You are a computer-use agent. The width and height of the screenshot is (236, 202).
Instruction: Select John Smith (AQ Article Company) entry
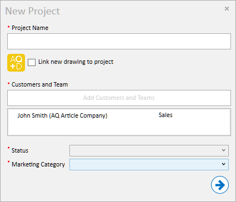tap(62, 115)
